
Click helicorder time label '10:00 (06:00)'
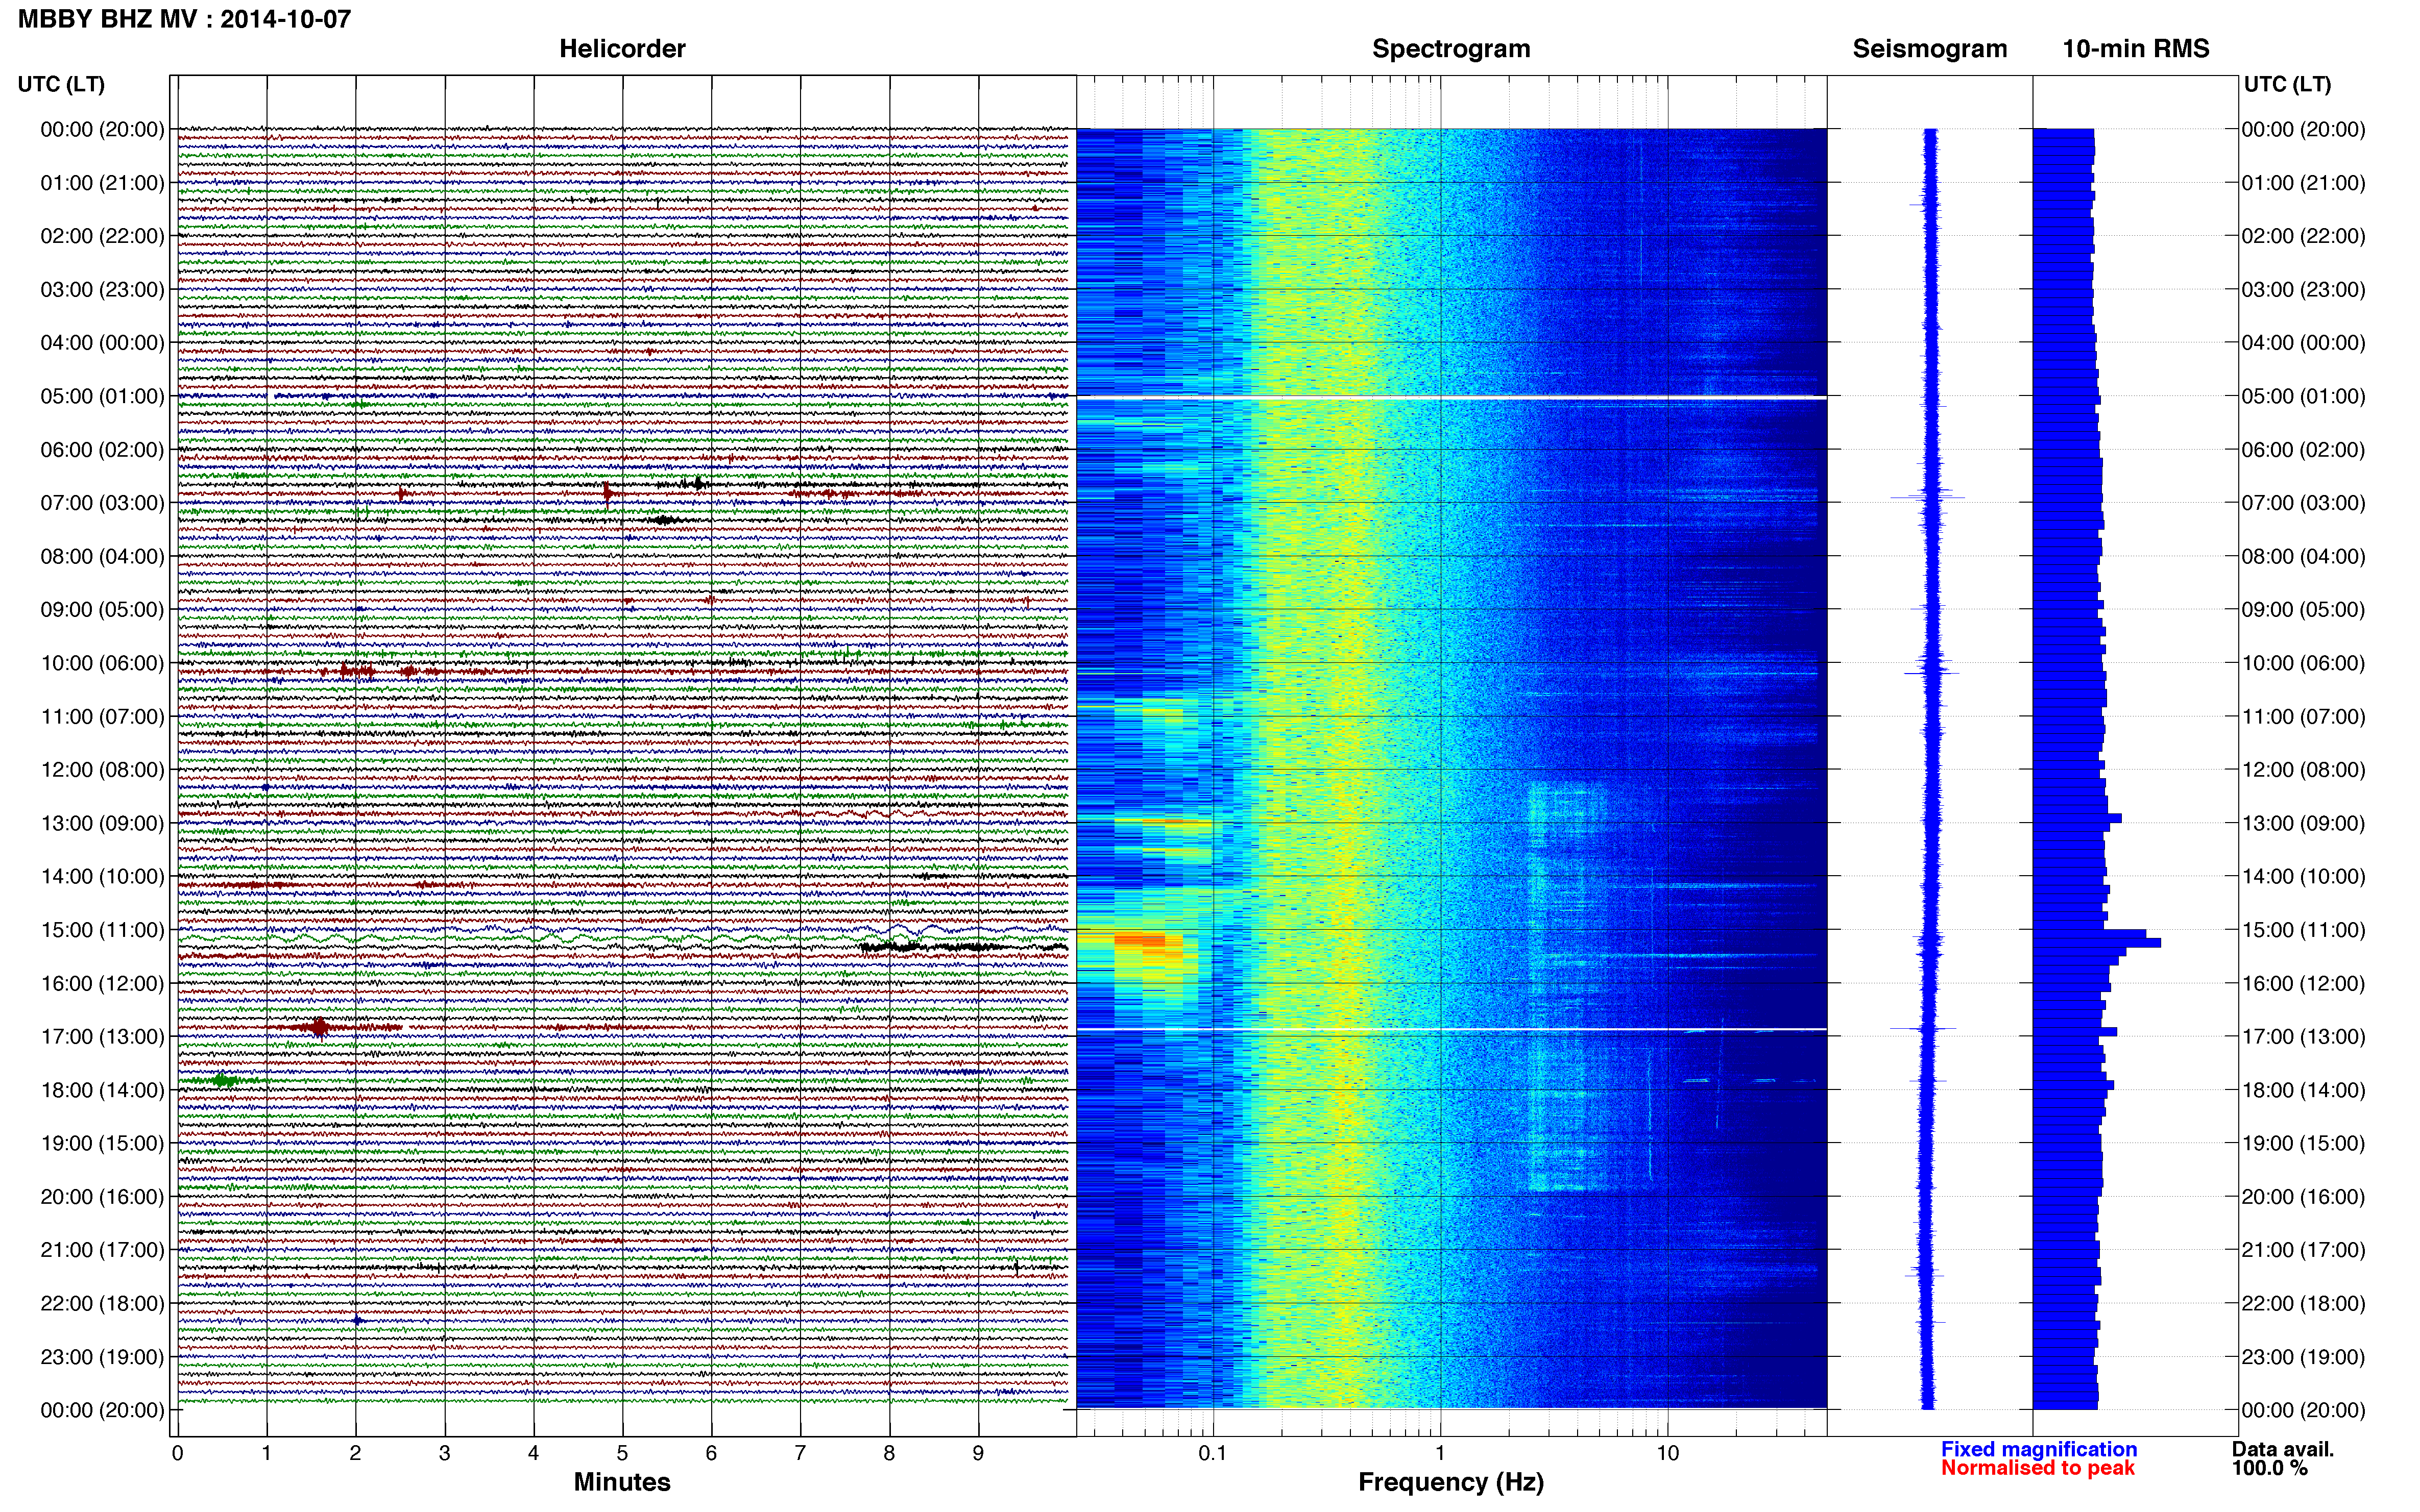pos(102,663)
